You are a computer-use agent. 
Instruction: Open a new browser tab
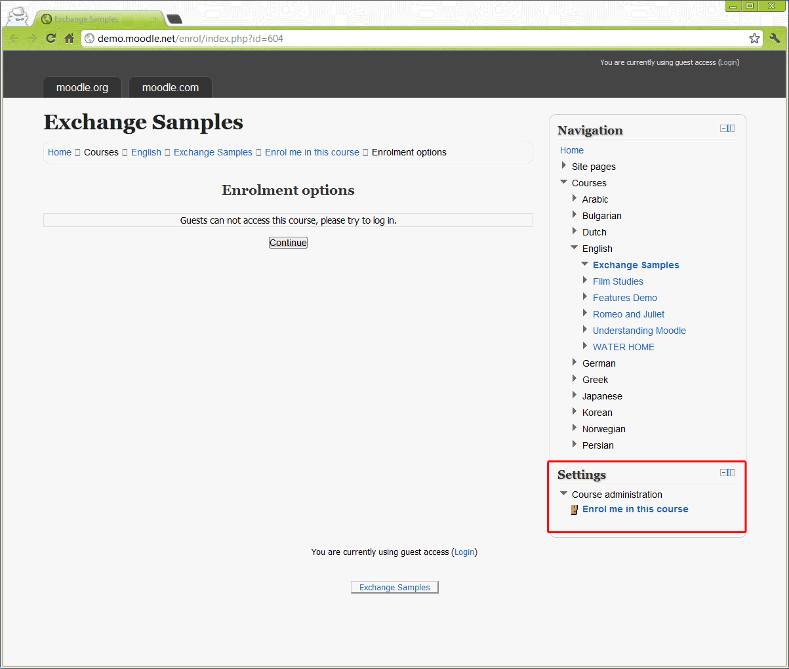point(174,19)
